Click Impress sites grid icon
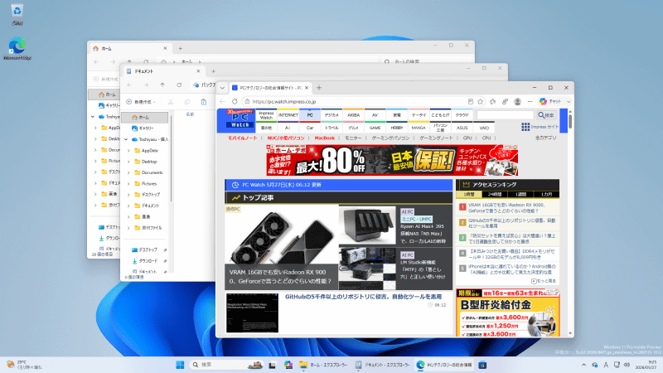 click(x=525, y=127)
